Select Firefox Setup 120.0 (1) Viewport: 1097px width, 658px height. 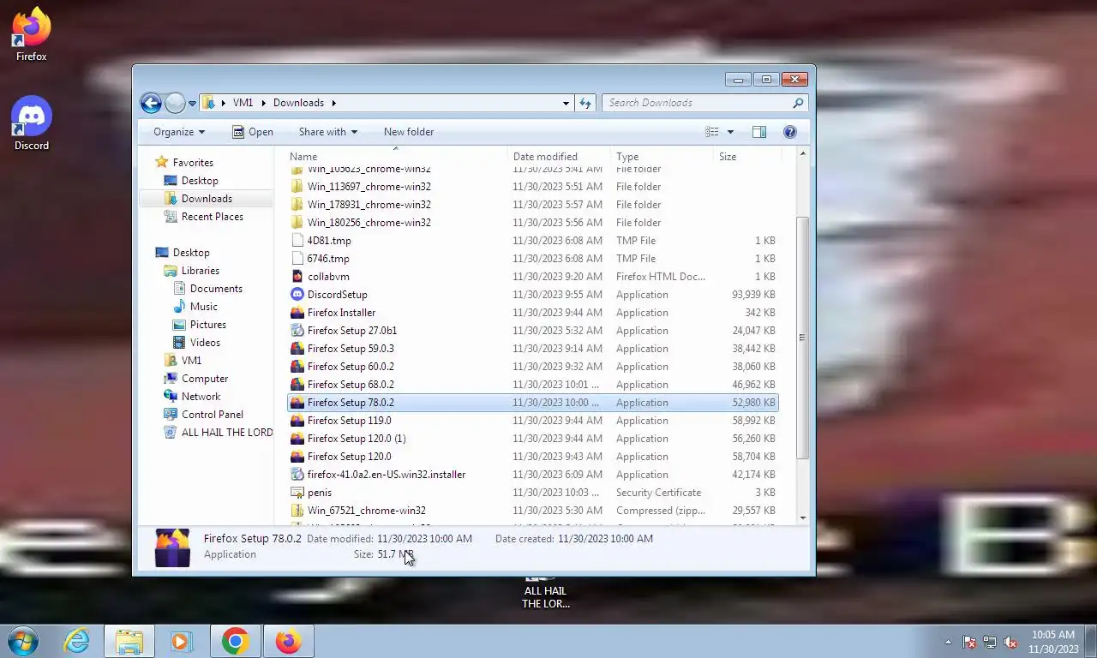click(532, 439)
